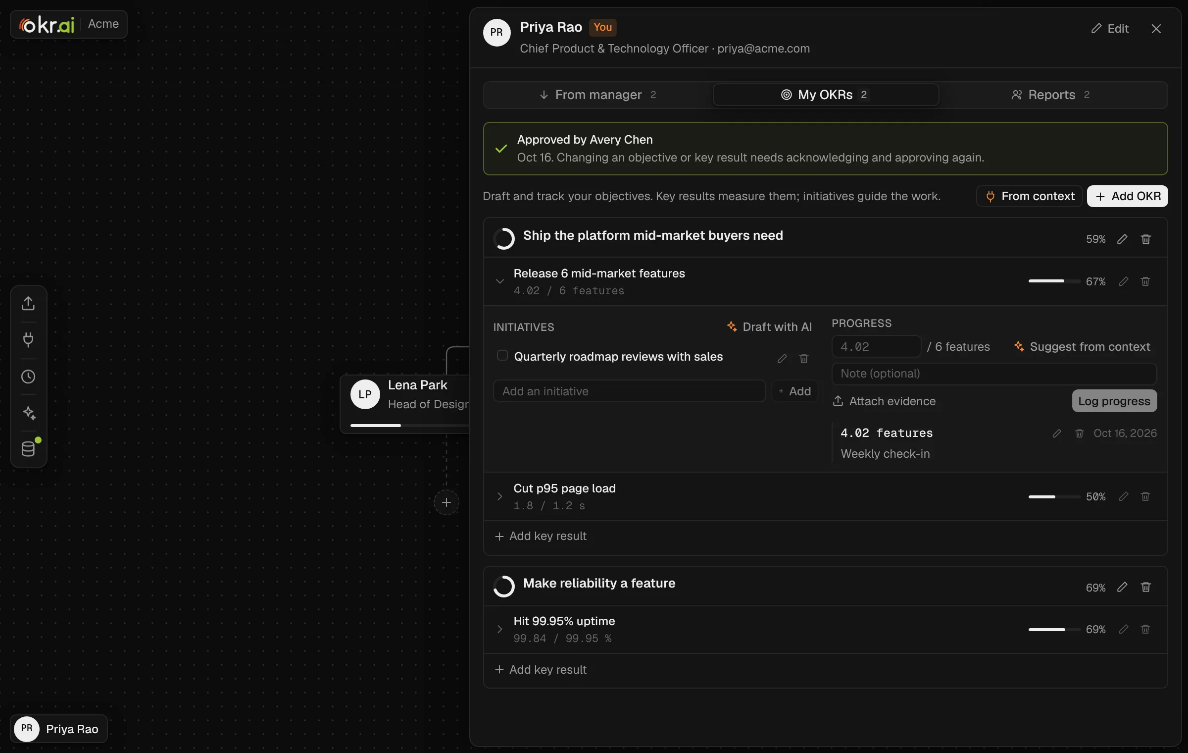Screen dimensions: 1188x753
Task: Click the plus node button below Lena Park card
Action: tap(446, 502)
